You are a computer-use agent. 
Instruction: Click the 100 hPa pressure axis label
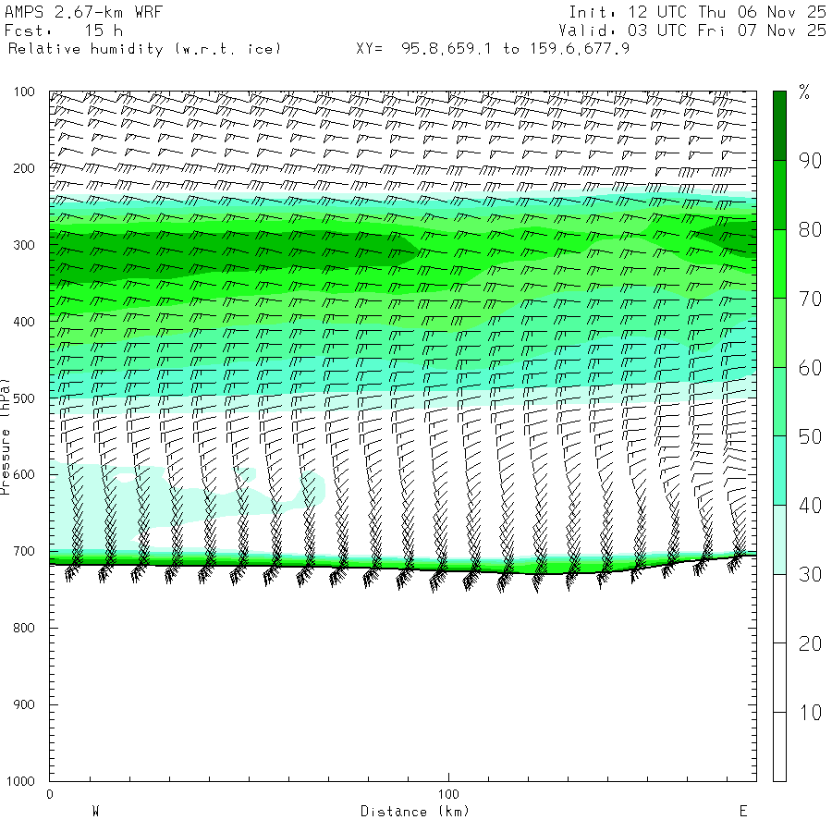click(x=24, y=92)
